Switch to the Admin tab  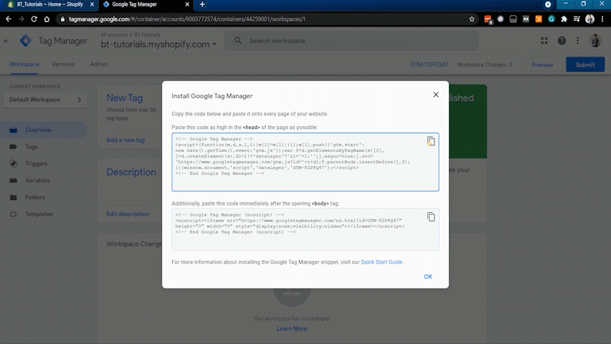[x=98, y=64]
